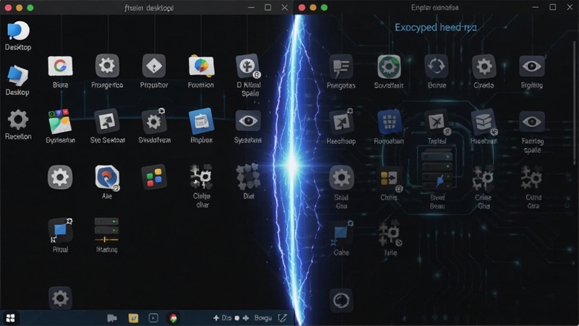Toggle the Faontog spalle eye icon
The width and height of the screenshot is (579, 326).
[532, 122]
